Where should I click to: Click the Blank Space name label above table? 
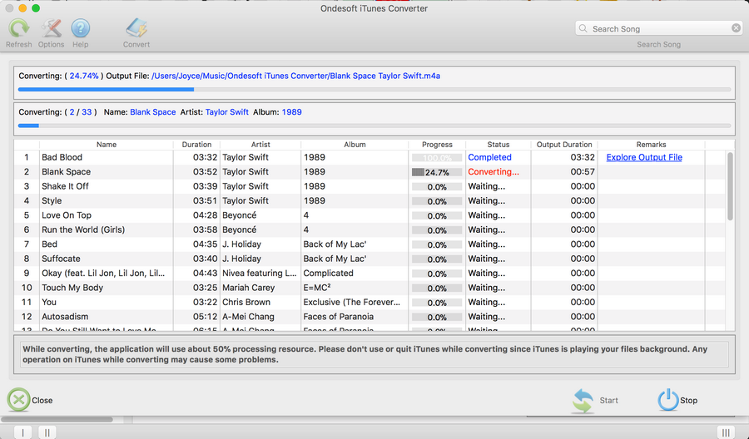[x=153, y=112]
